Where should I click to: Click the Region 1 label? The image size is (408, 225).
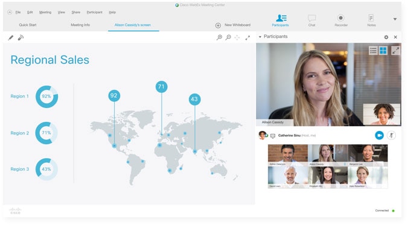(19, 97)
